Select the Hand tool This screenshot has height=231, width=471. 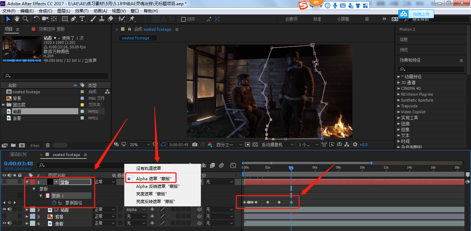pyautogui.click(x=17, y=19)
